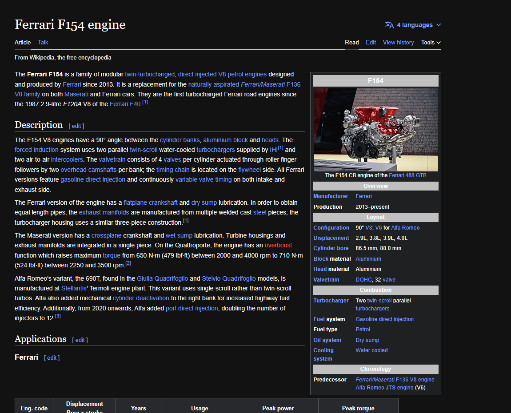
Task: Open the cylinder deactivation link
Action: click(141, 298)
